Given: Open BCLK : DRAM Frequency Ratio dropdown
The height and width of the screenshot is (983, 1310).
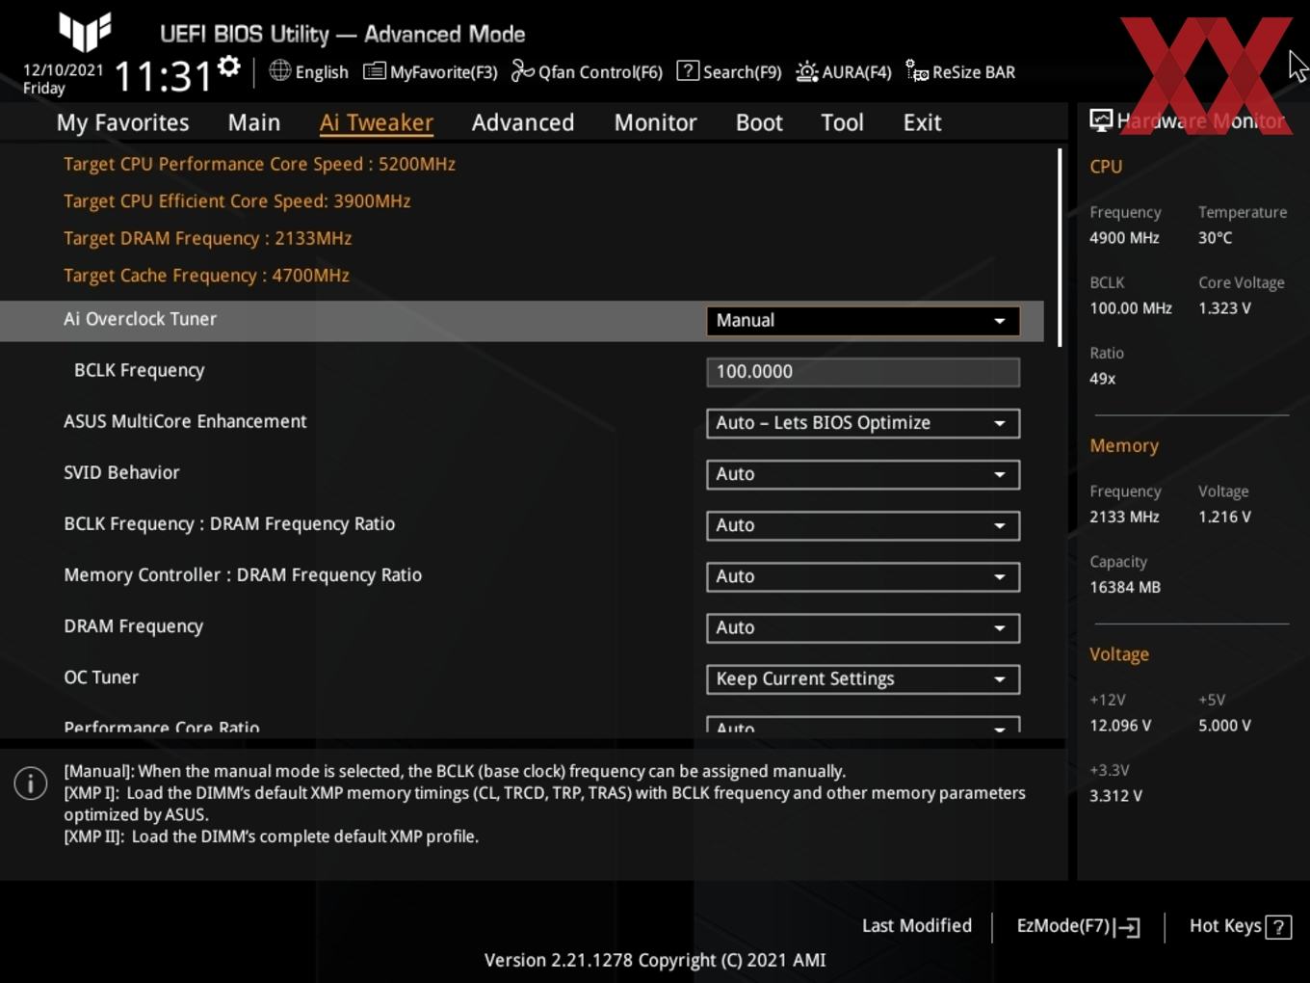Looking at the screenshot, I should [x=863, y=525].
